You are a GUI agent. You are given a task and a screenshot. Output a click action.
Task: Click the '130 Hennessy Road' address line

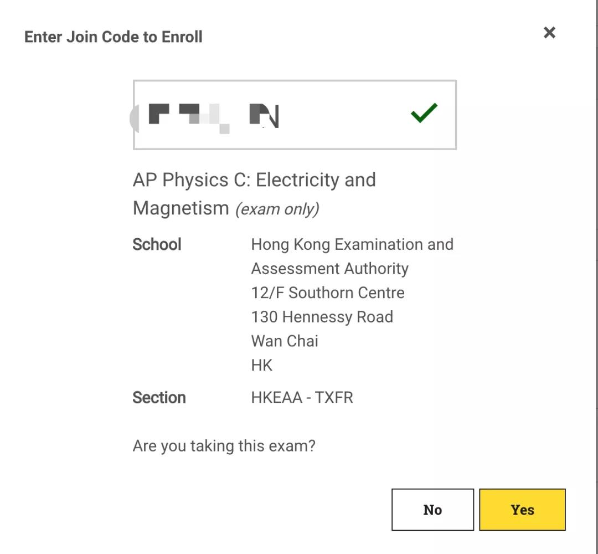coord(322,317)
